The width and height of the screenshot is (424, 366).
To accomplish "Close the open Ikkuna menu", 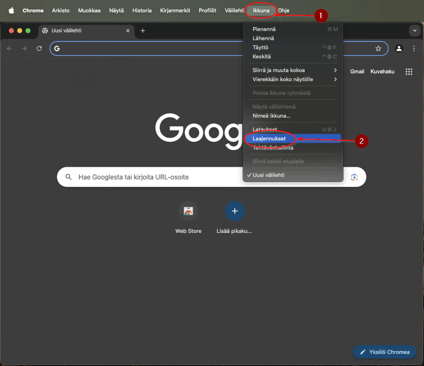I will click(261, 10).
